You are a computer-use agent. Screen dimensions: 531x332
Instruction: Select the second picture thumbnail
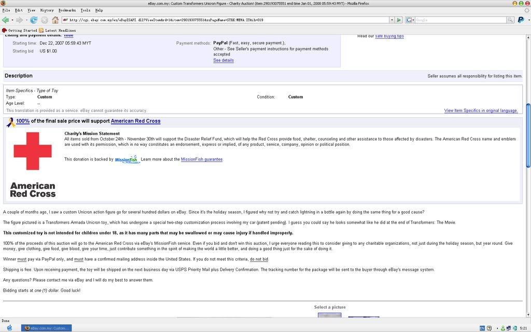[364, 317]
